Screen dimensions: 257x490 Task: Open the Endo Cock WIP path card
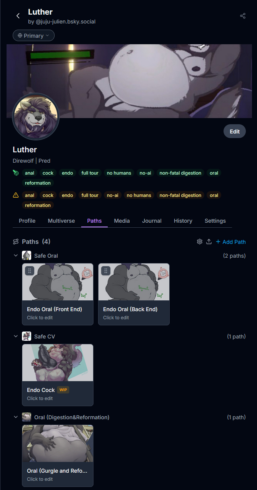pos(58,375)
